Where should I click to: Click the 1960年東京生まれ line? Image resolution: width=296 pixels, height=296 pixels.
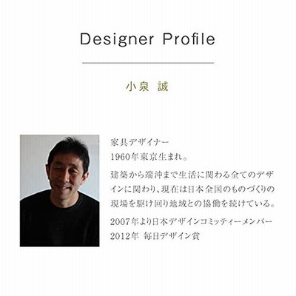(149, 157)
